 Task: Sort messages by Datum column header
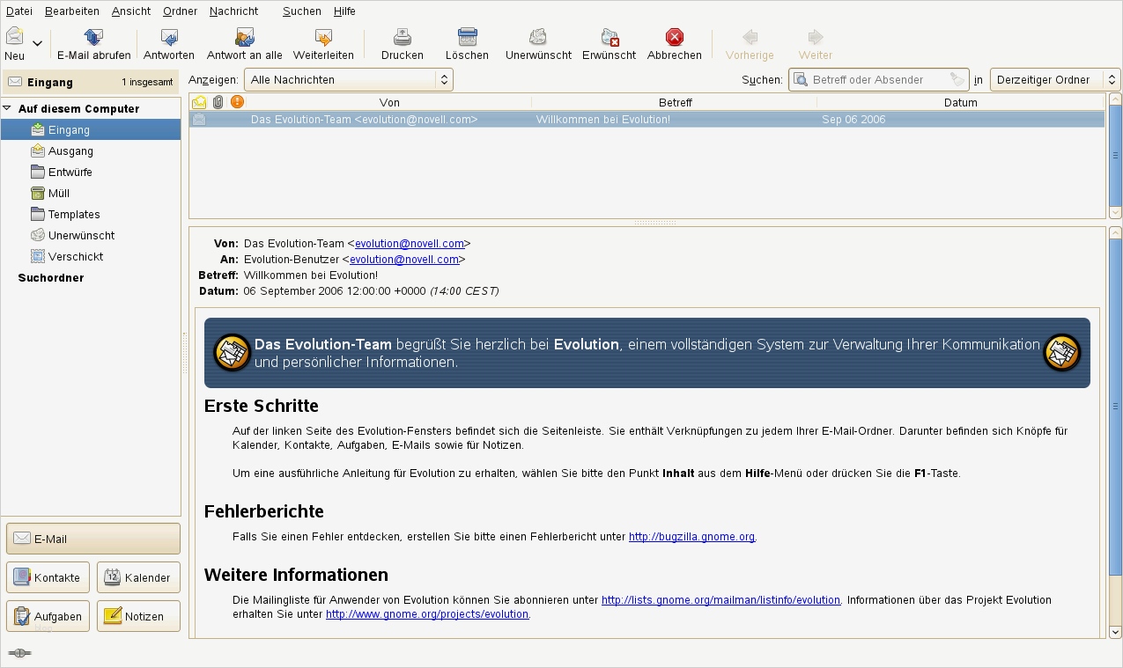961,102
